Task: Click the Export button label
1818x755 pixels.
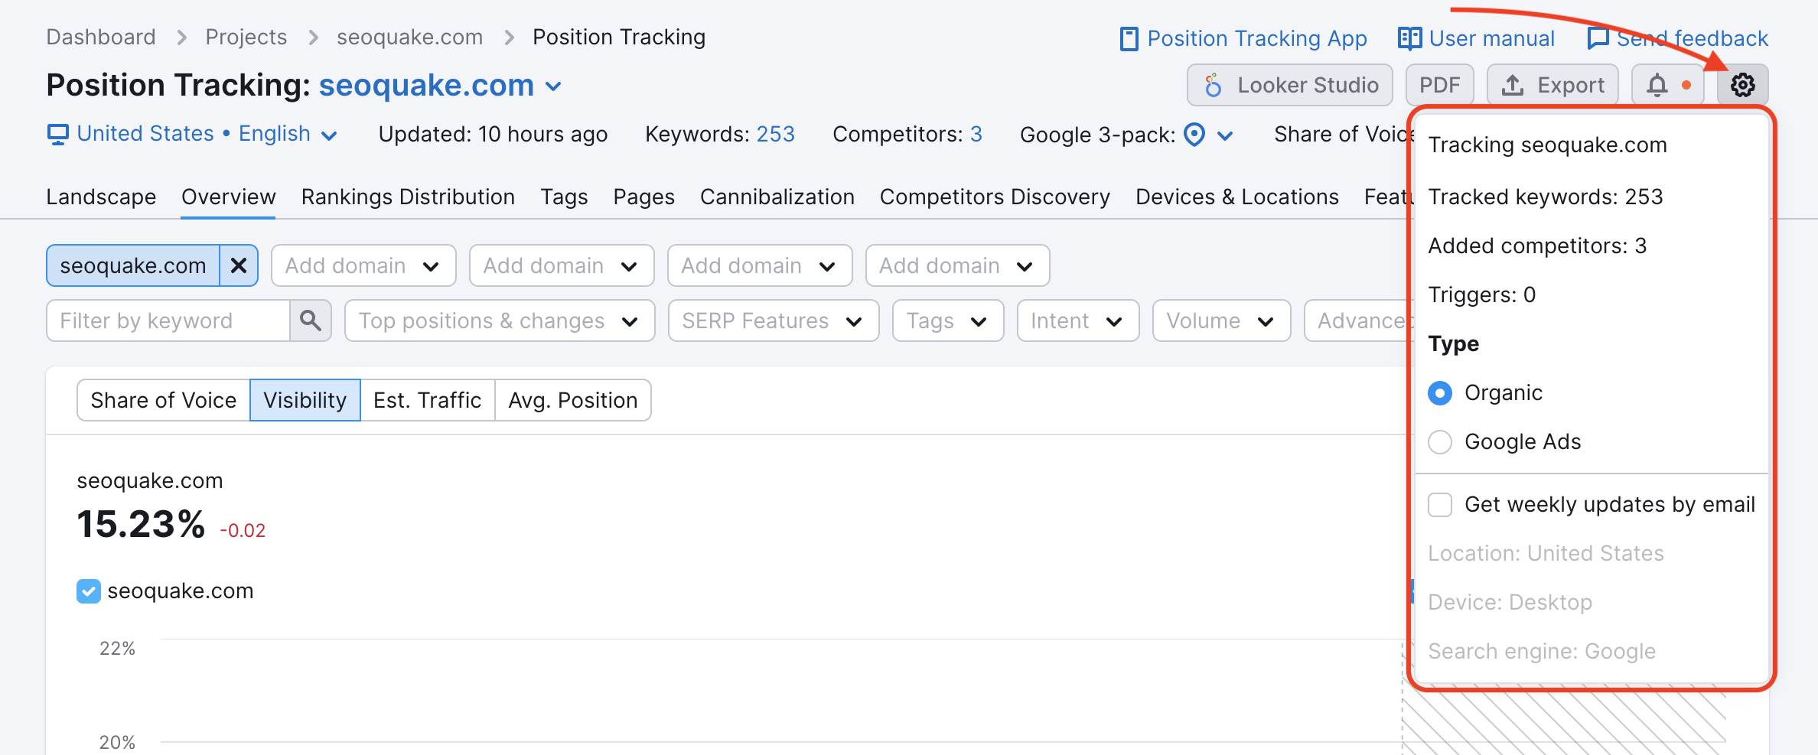Action: point(1570,85)
